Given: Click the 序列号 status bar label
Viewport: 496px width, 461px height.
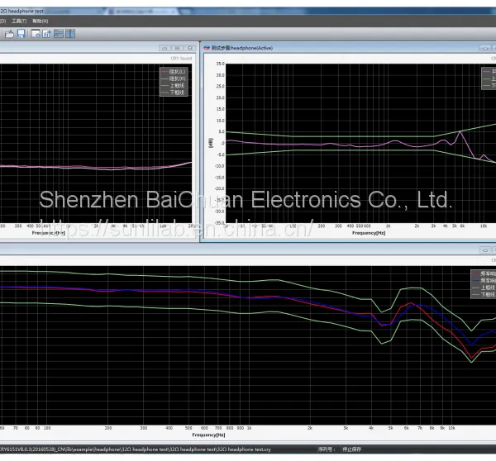Looking at the screenshot, I should pyautogui.click(x=327, y=449).
